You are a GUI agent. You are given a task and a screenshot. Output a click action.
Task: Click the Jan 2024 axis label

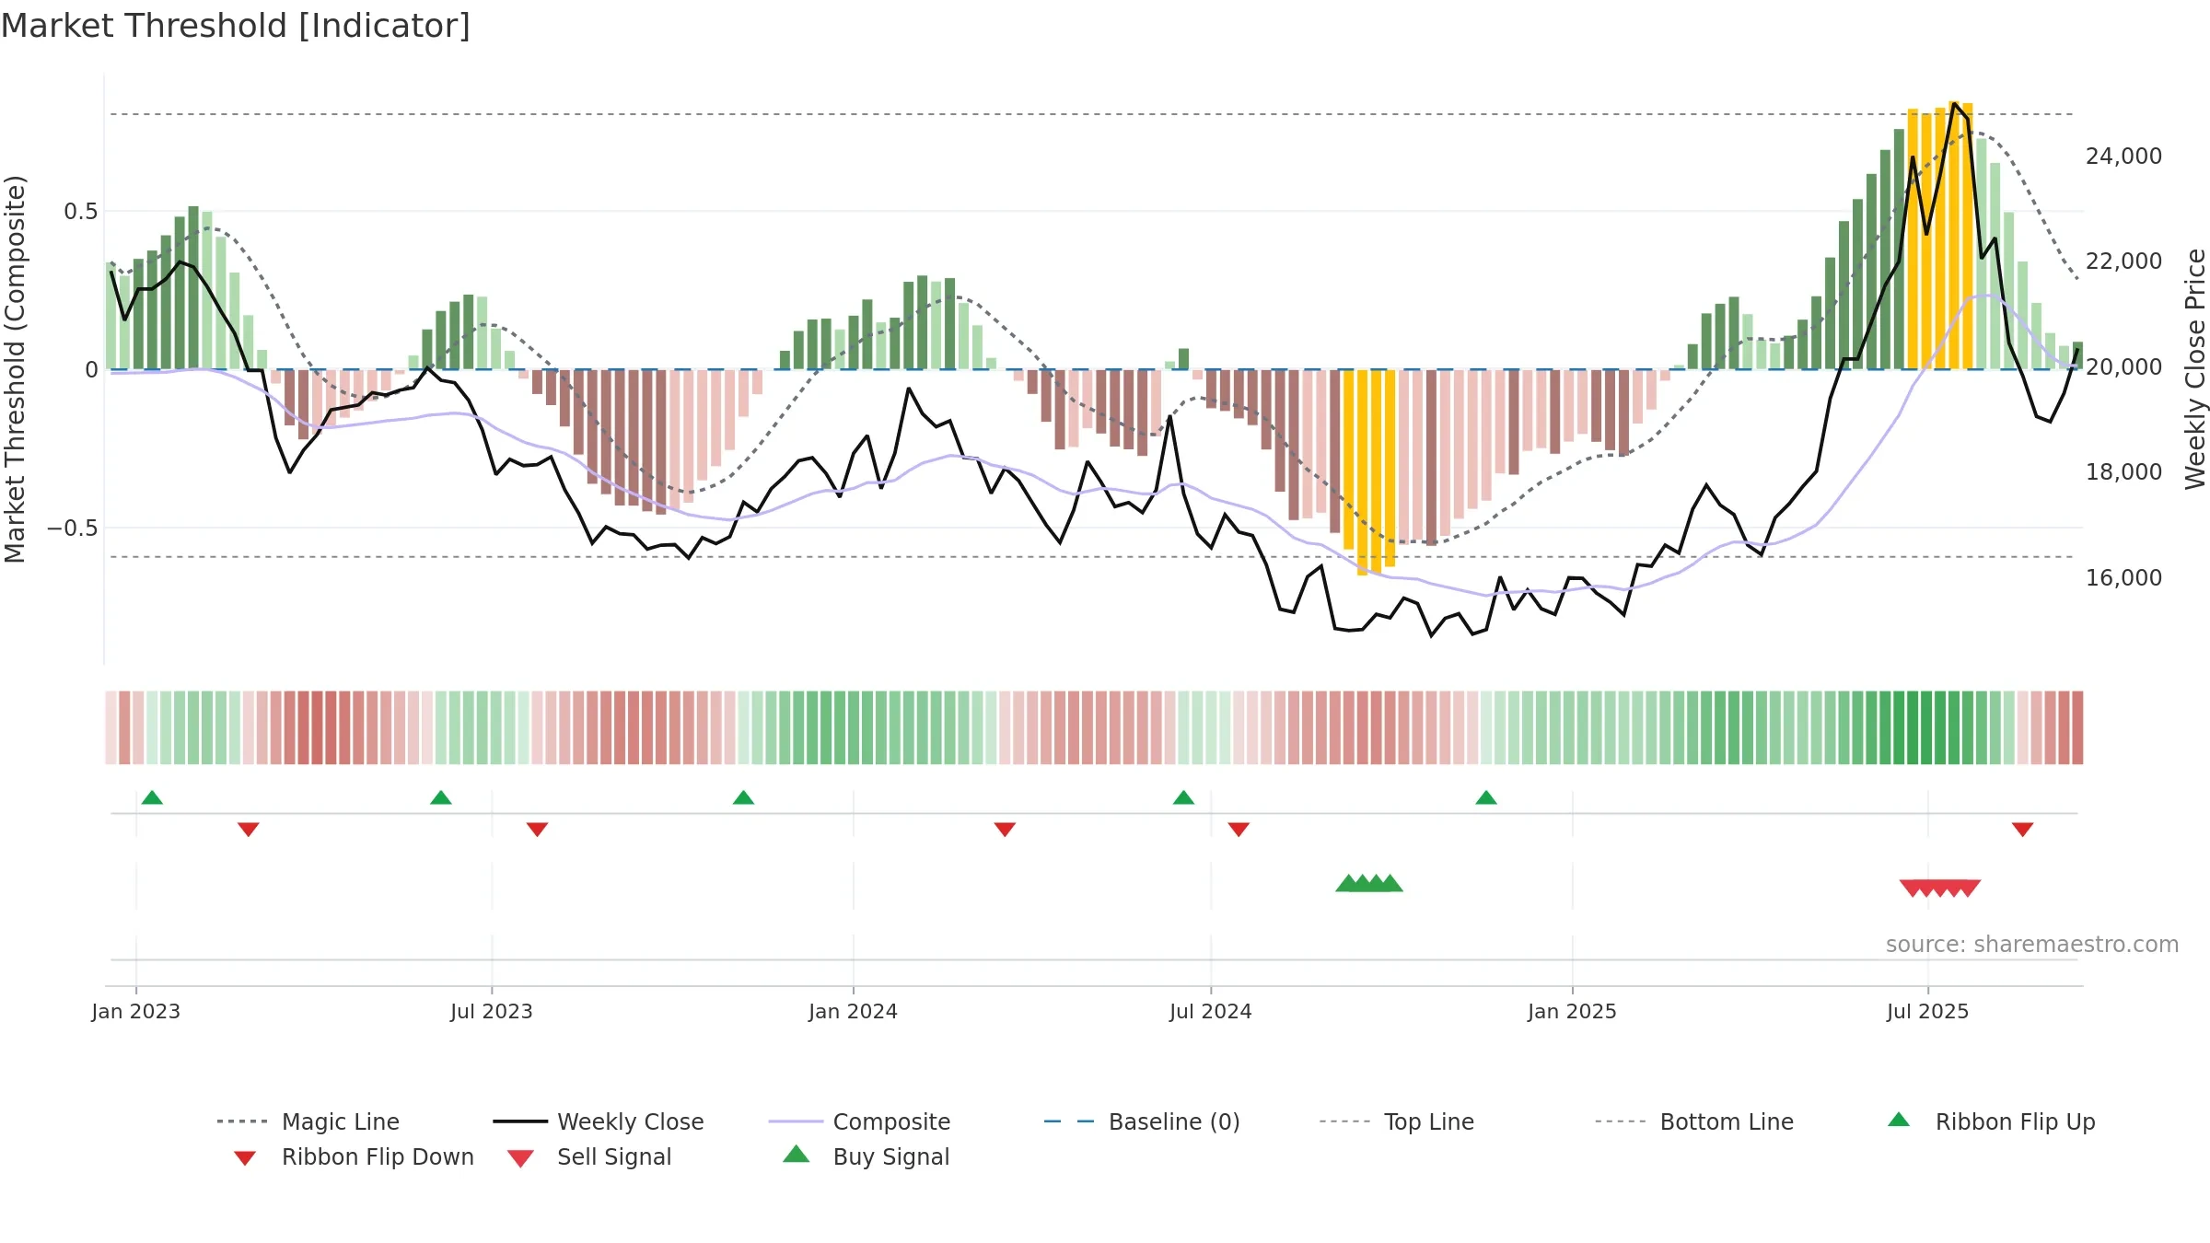pos(853,1011)
